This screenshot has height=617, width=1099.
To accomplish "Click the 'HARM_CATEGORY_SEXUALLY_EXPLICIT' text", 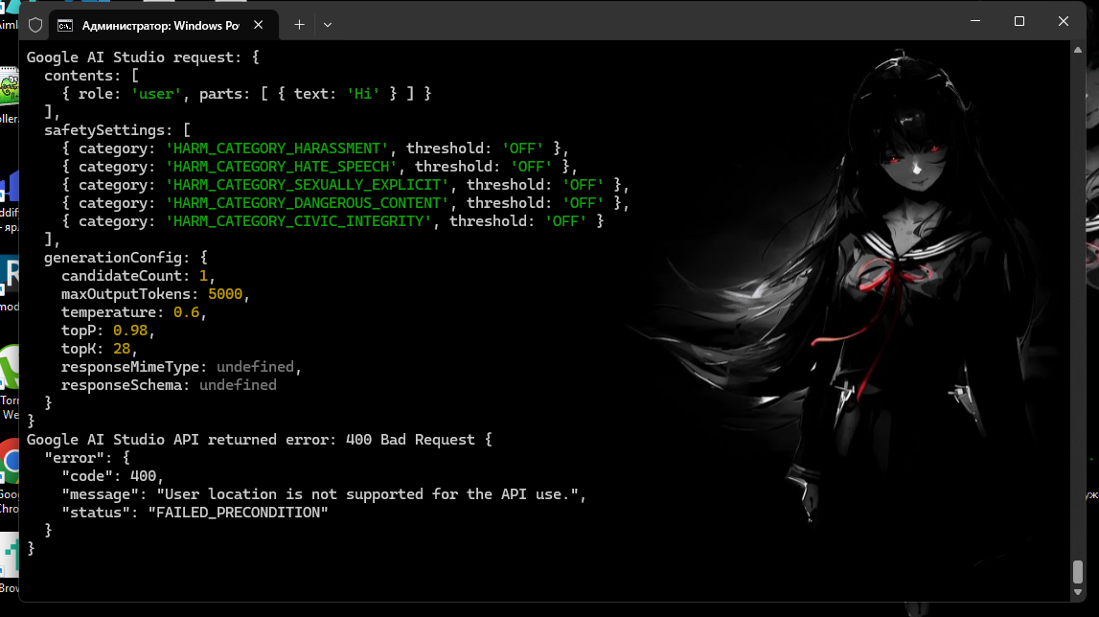I will [307, 185].
